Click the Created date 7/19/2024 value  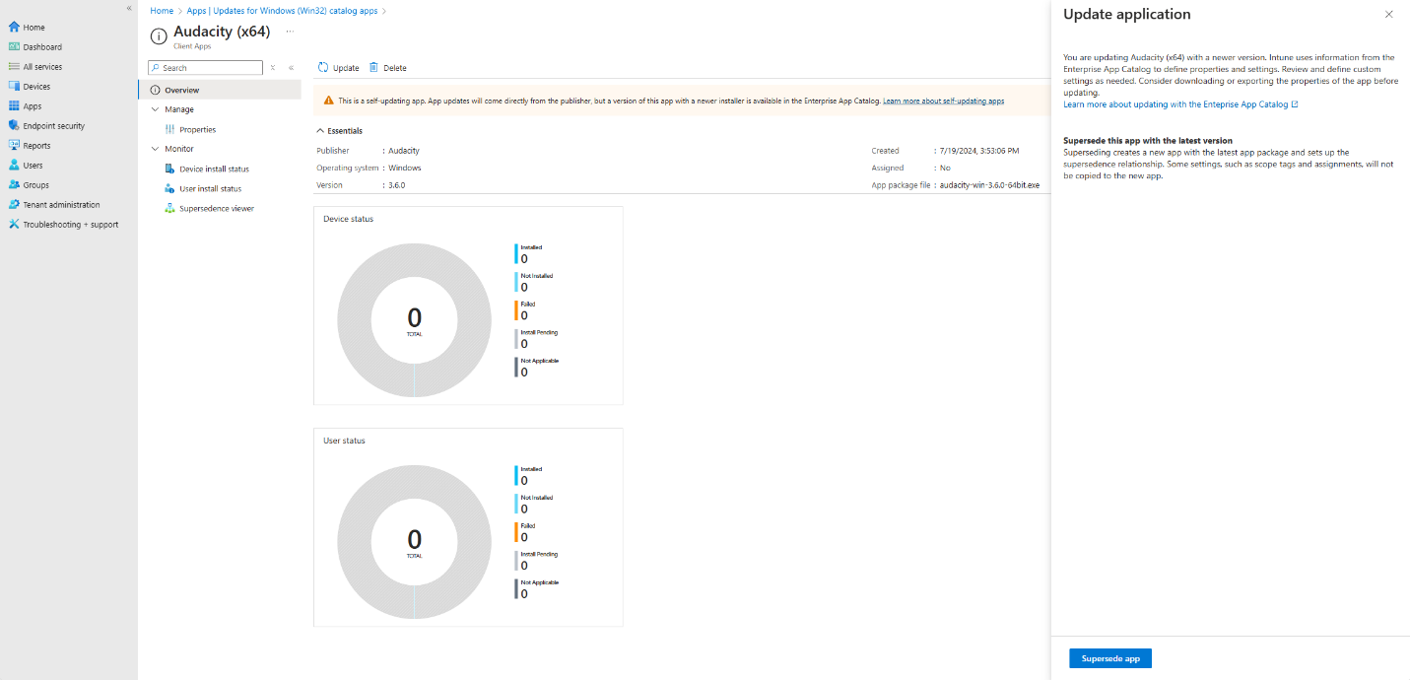978,151
